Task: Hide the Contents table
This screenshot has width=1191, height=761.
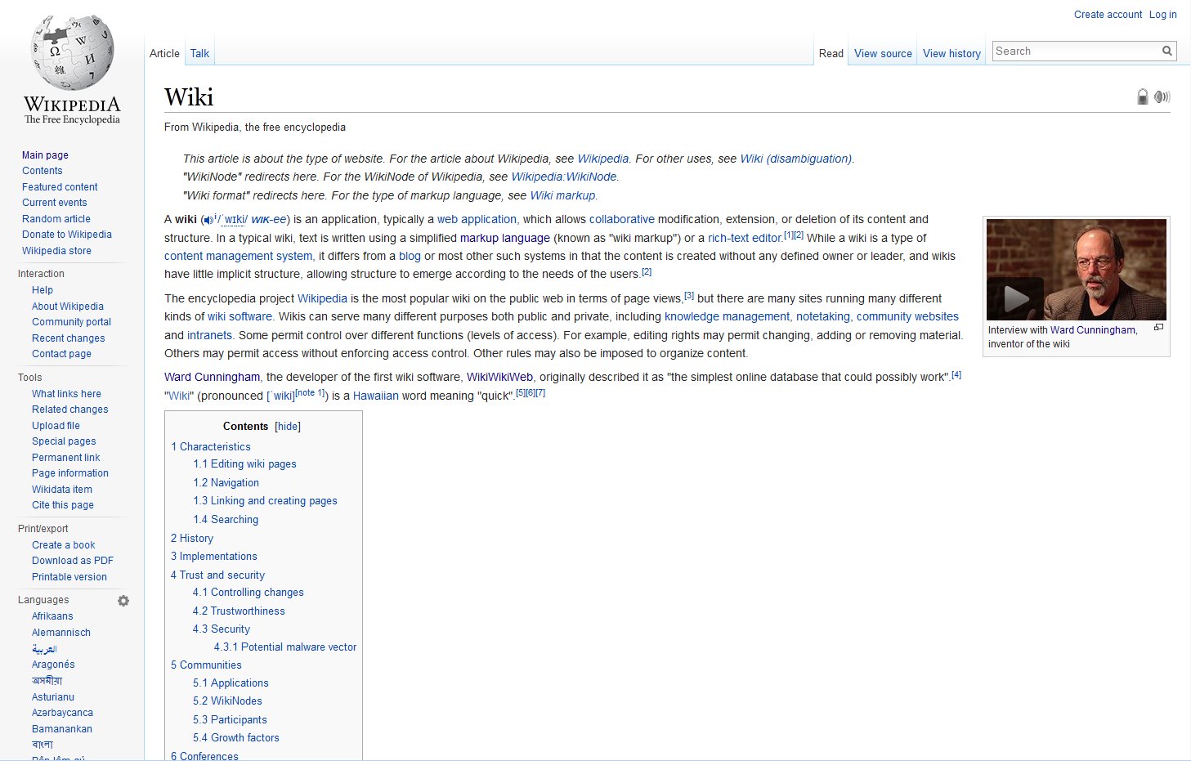Action: coord(288,427)
